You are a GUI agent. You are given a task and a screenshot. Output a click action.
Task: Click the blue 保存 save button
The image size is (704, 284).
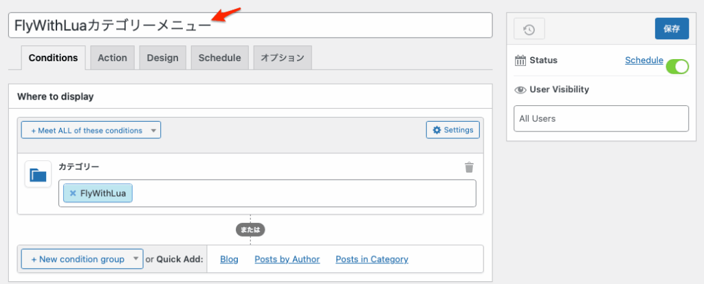pos(672,29)
